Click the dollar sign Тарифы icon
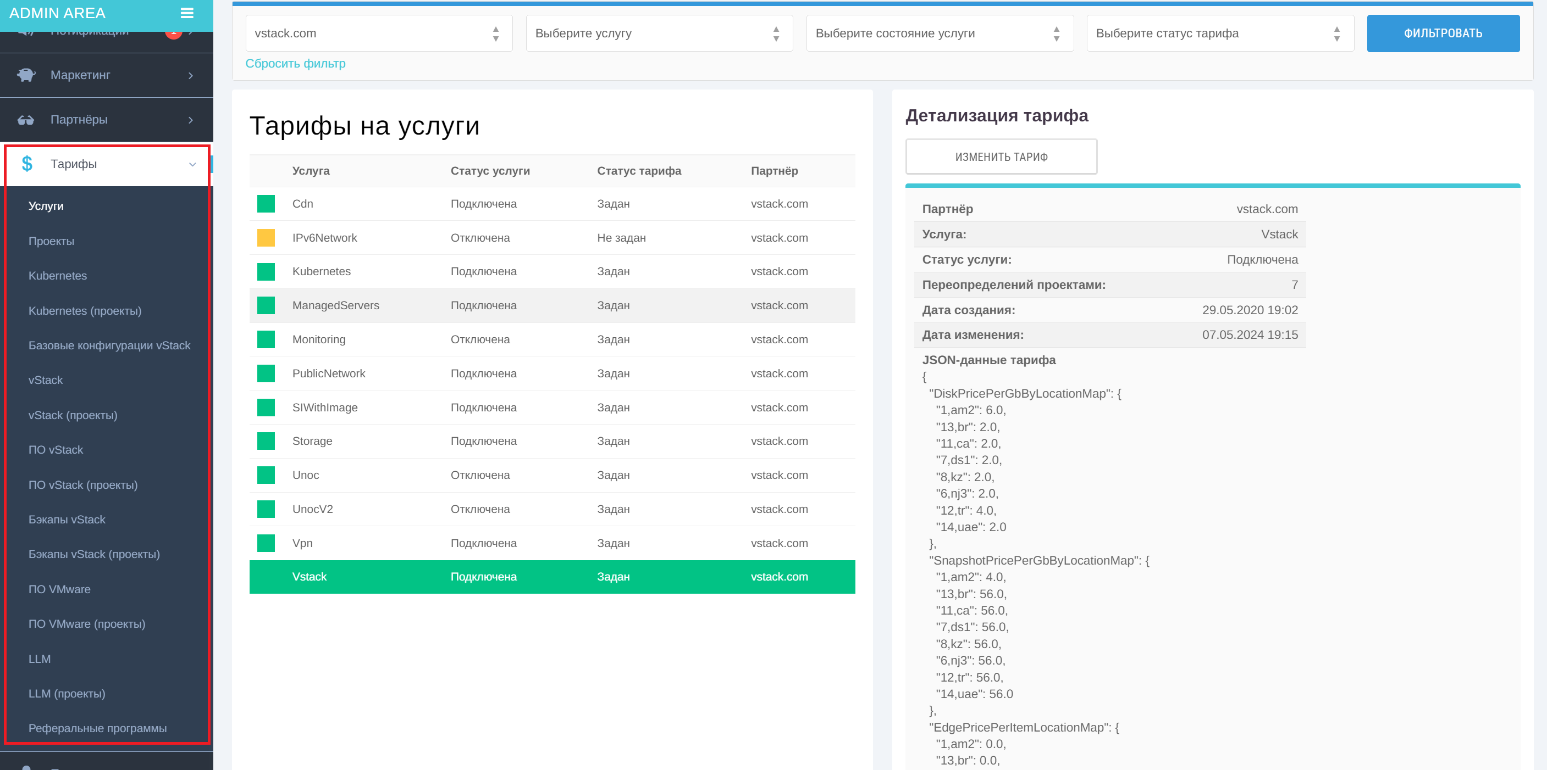 (27, 164)
